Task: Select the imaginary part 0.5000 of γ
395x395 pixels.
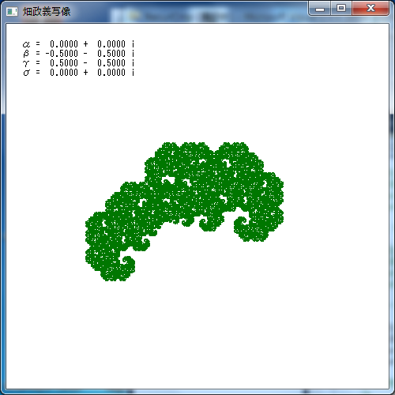Action: 111,63
